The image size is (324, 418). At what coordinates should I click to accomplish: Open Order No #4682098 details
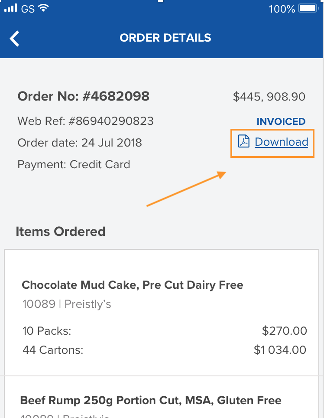click(x=83, y=96)
